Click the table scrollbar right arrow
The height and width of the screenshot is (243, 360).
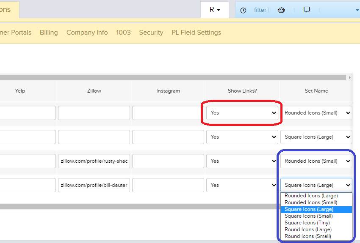[350, 78]
